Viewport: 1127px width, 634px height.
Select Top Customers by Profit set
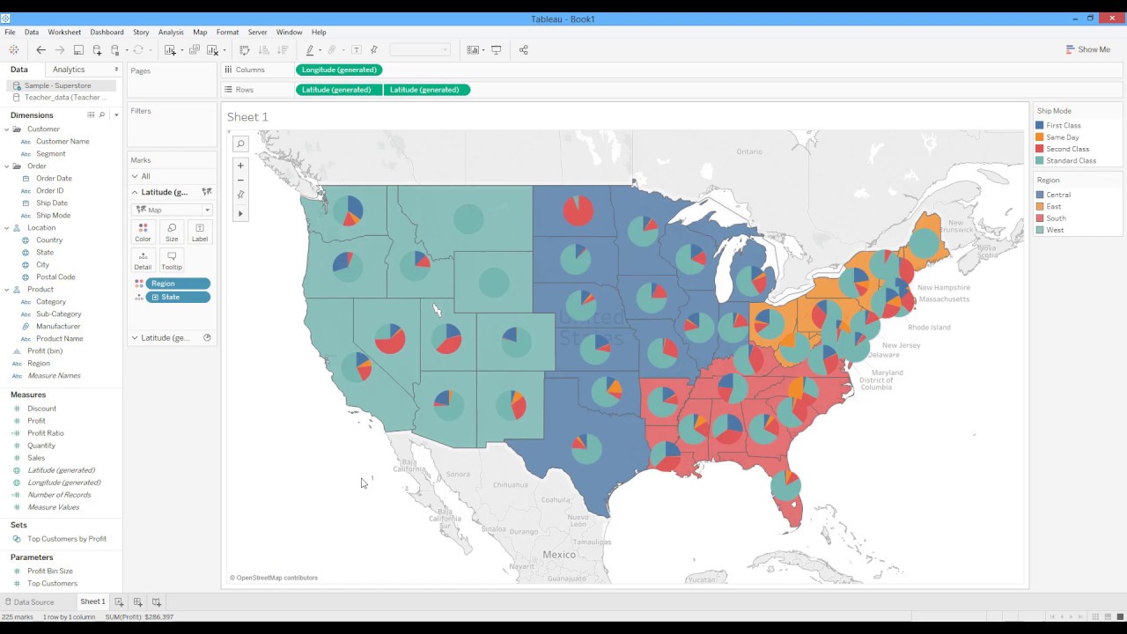tap(67, 539)
